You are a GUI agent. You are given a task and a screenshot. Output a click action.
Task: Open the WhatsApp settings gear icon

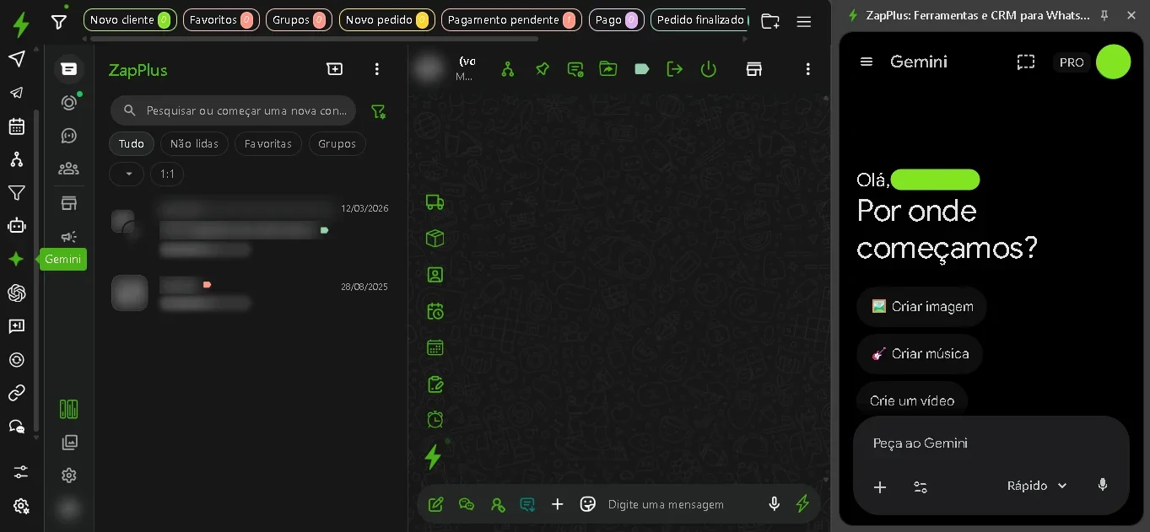click(69, 476)
